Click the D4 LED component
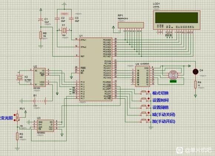Screen dimensions: 215x156 pos(195,72)
